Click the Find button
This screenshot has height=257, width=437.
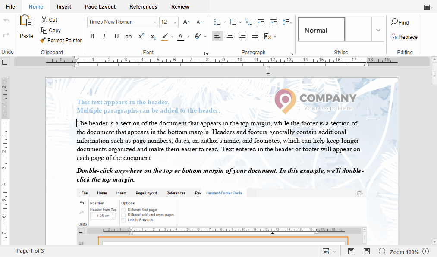399,22
